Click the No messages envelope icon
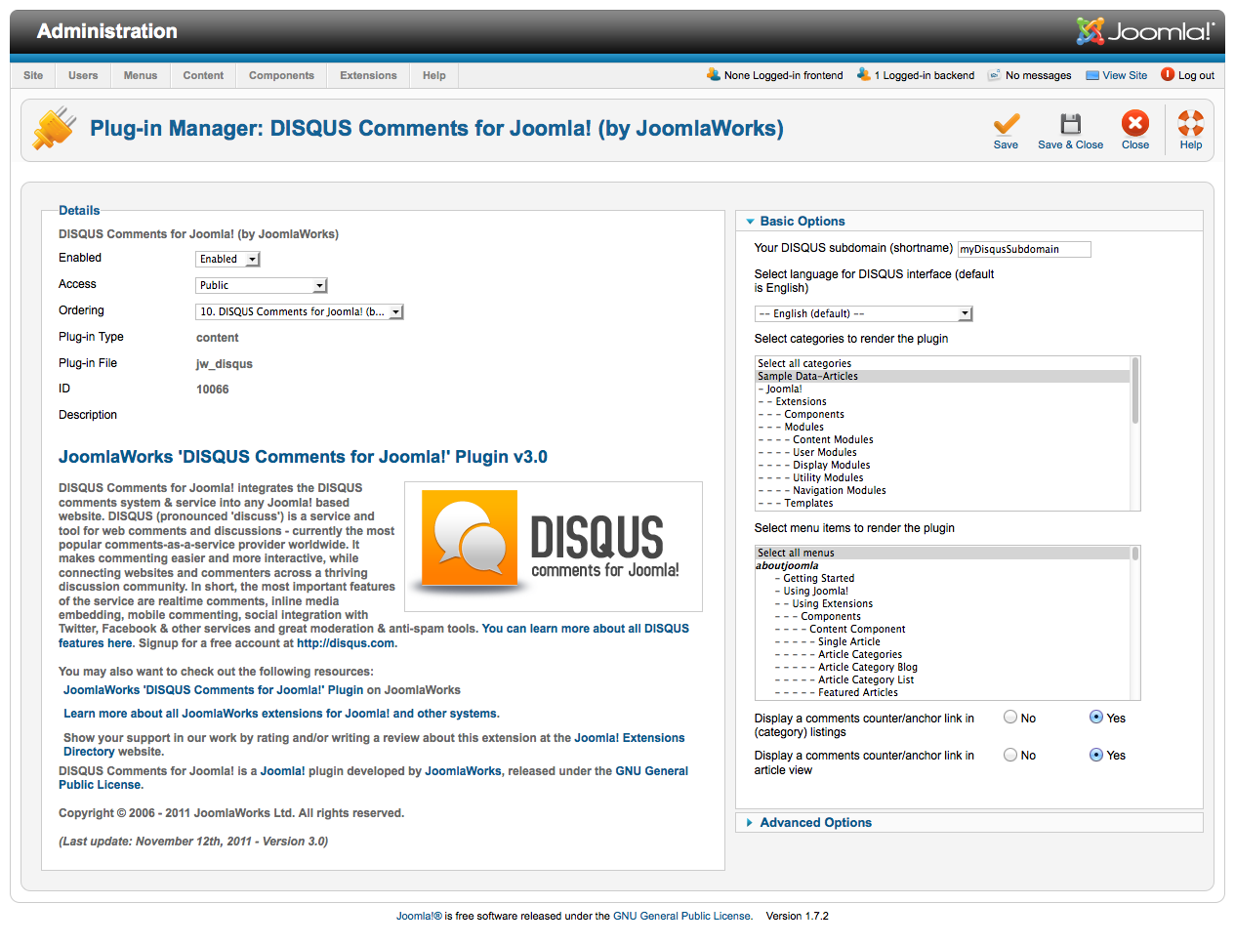Viewport: 1235px width, 945px height. click(995, 75)
